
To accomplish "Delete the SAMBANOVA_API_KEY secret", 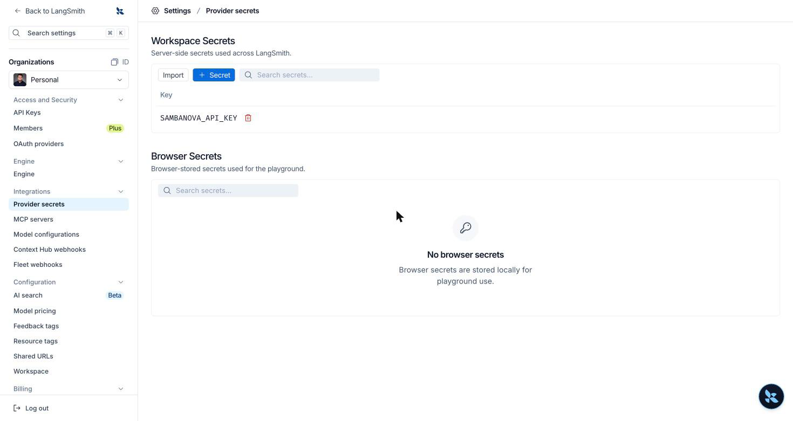I will 248,118.
